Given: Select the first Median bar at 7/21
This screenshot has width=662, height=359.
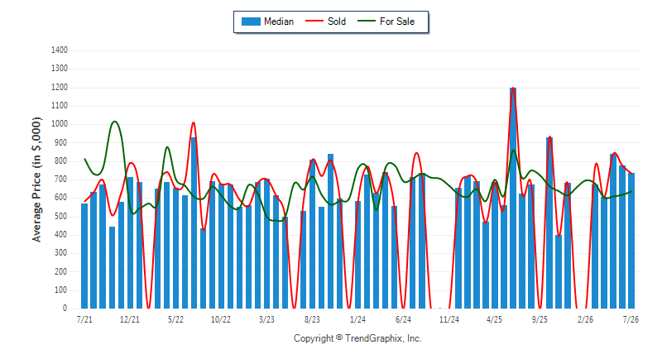Looking at the screenshot, I should click(84, 256).
